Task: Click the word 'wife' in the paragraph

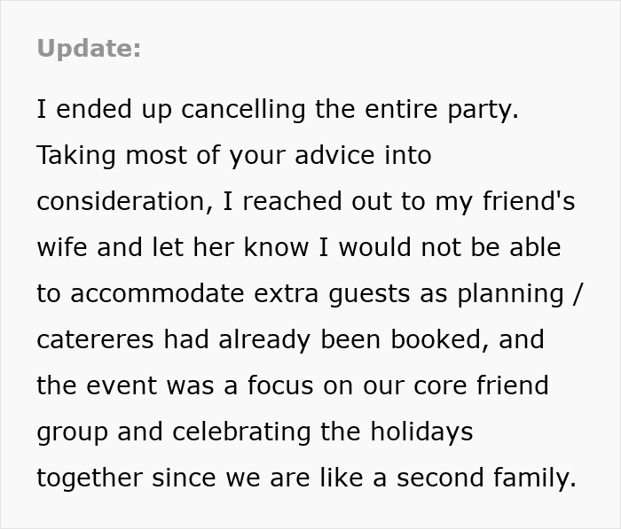Action: 64,248
